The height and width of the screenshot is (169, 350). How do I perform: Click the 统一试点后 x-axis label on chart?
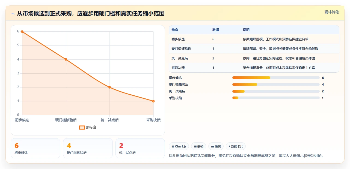click(109, 120)
